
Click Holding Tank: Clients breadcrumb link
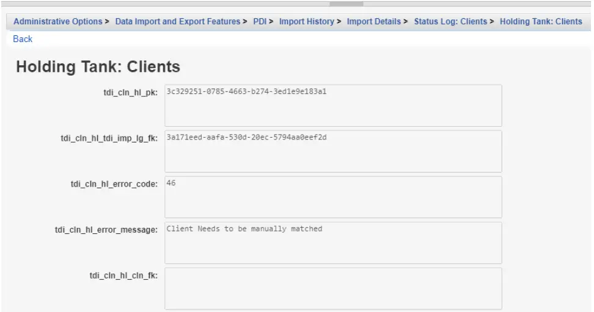(541, 21)
